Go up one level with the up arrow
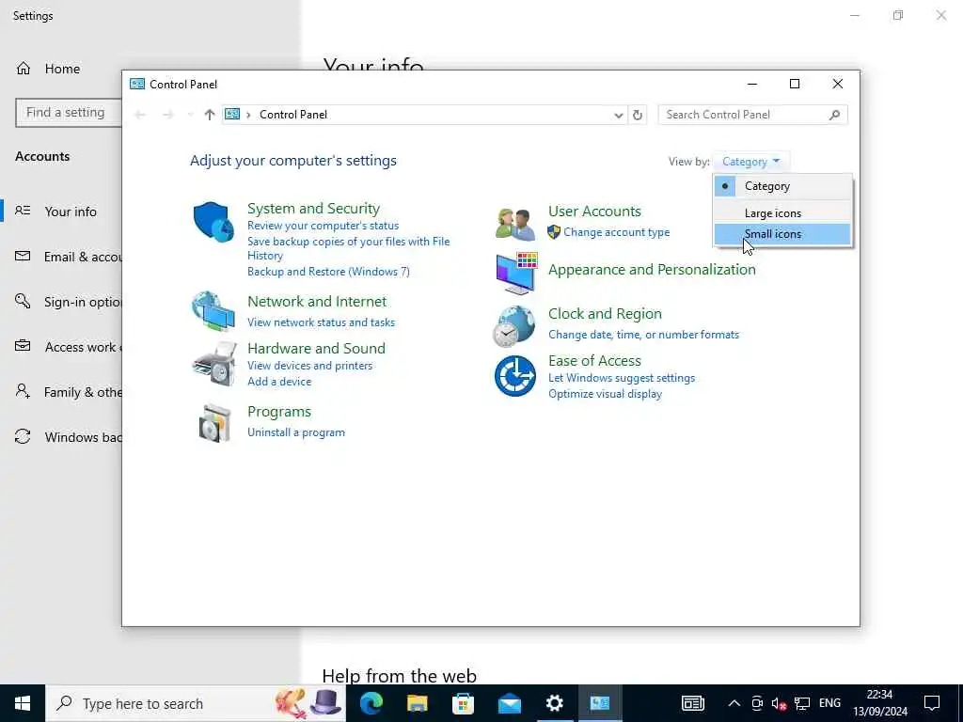Image resolution: width=963 pixels, height=722 pixels. [210, 115]
